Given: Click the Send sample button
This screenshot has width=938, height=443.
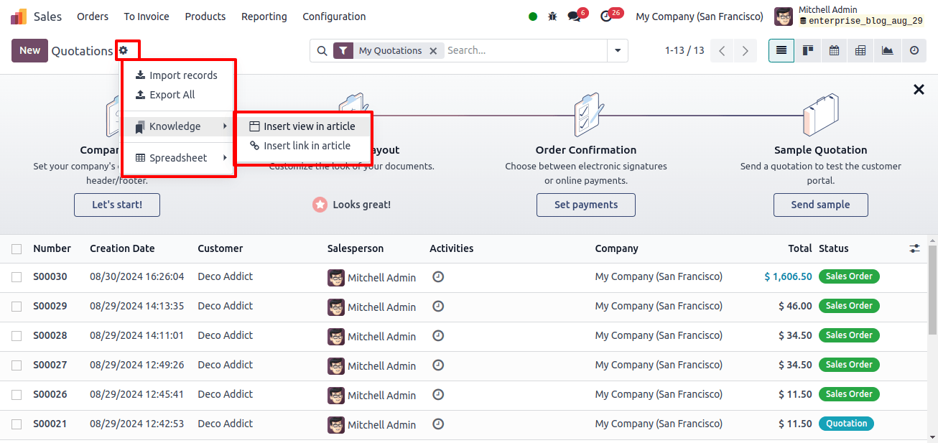Looking at the screenshot, I should click(821, 205).
